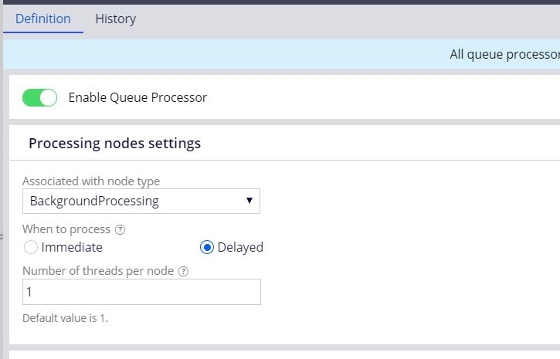Click the Delayed option label
Image resolution: width=560 pixels, height=359 pixels.
(240, 247)
